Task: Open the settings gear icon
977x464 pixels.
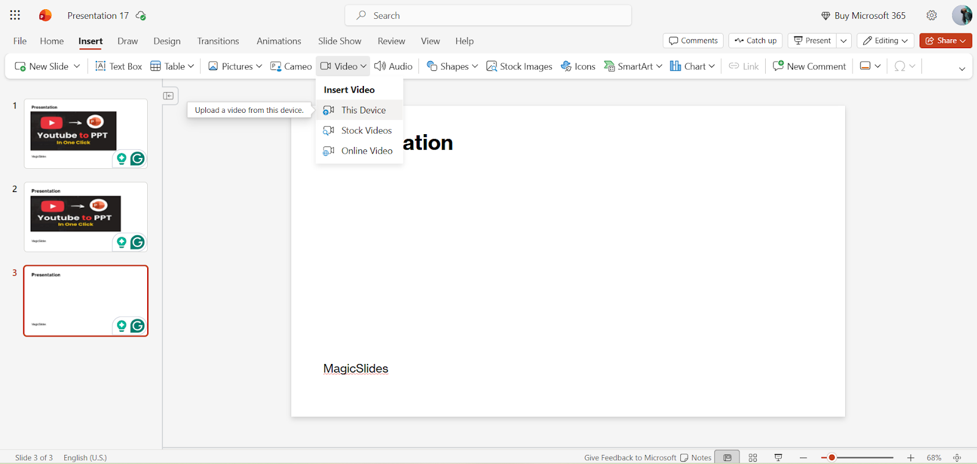Action: pyautogui.click(x=932, y=15)
